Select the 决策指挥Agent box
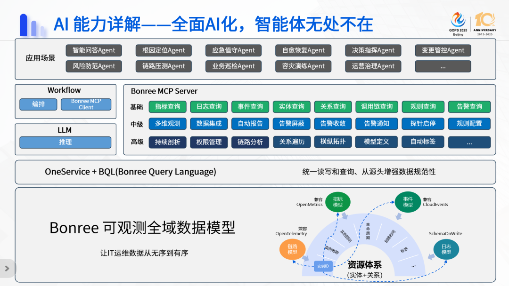Viewport: 509px width, 286px height. [x=373, y=50]
